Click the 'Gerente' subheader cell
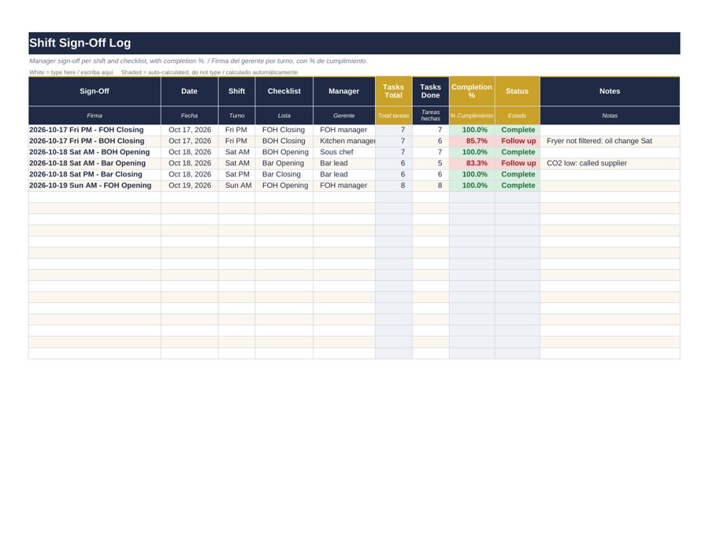709x547 pixels. 344,116
